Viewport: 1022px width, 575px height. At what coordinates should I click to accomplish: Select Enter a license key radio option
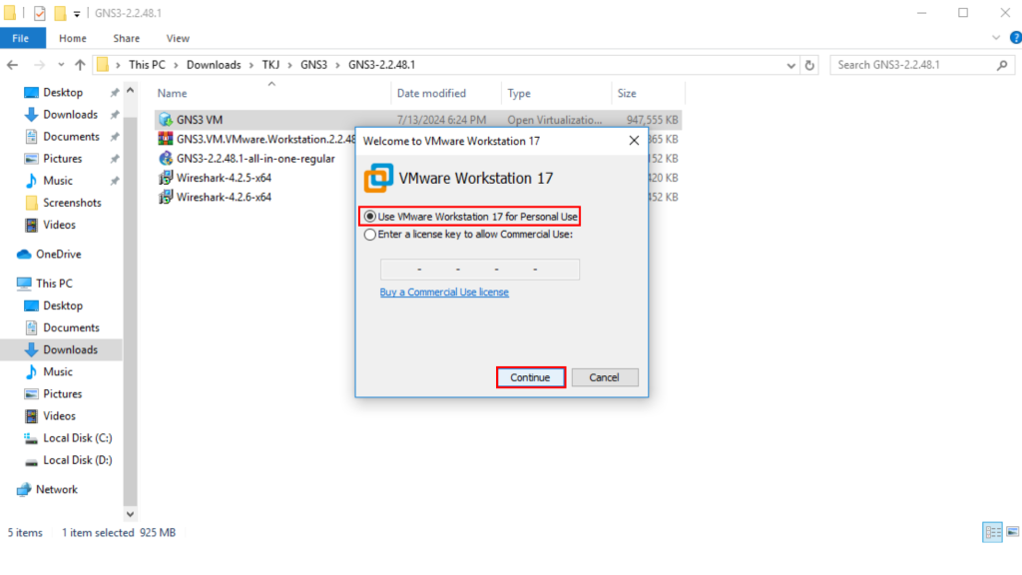click(x=370, y=236)
